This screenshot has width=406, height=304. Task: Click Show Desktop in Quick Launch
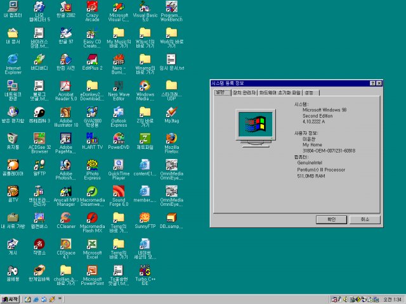pos(28,300)
